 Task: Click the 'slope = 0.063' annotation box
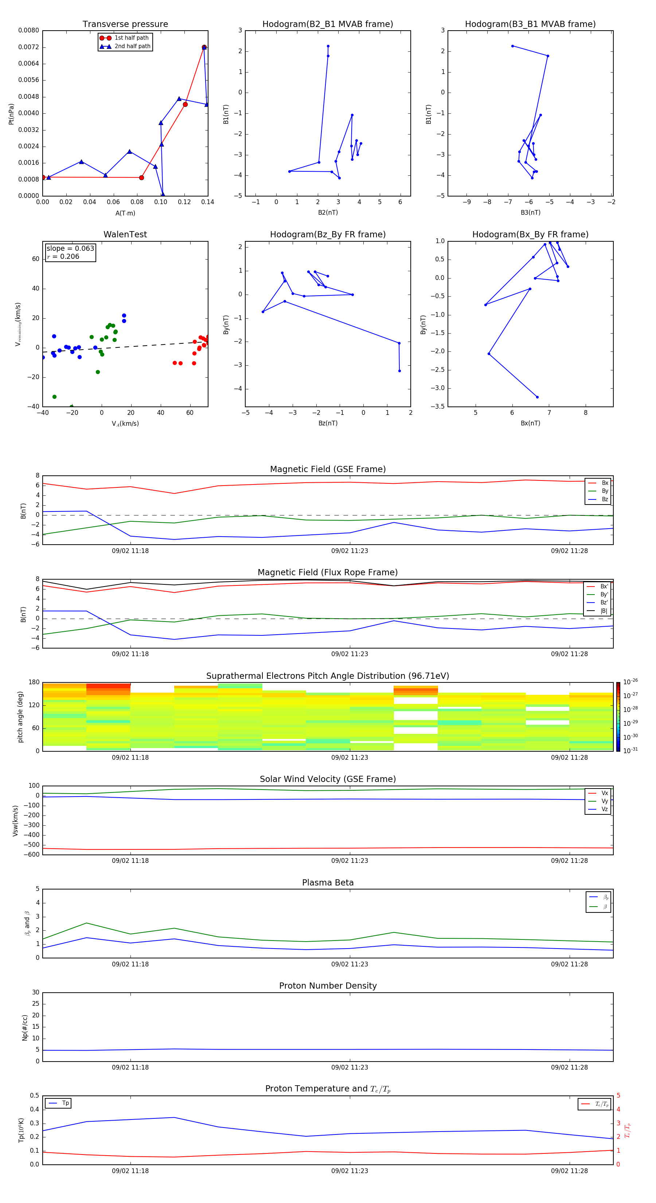coord(70,253)
